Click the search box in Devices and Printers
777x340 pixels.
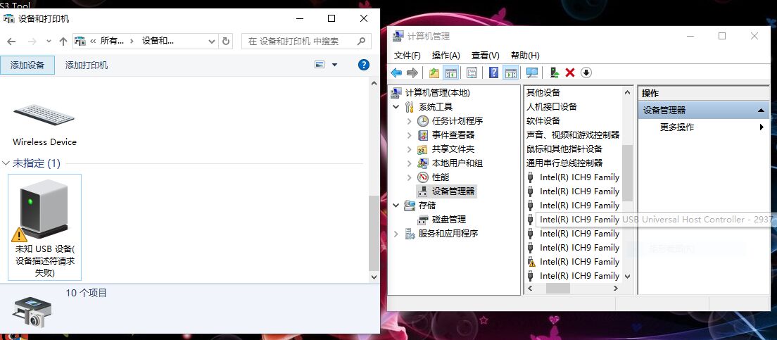click(x=306, y=42)
